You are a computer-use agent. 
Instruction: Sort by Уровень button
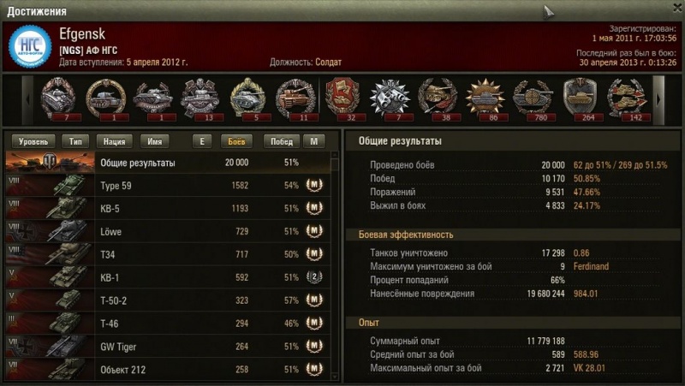pos(33,141)
